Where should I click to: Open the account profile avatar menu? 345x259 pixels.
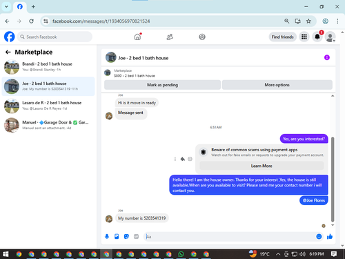330,37
